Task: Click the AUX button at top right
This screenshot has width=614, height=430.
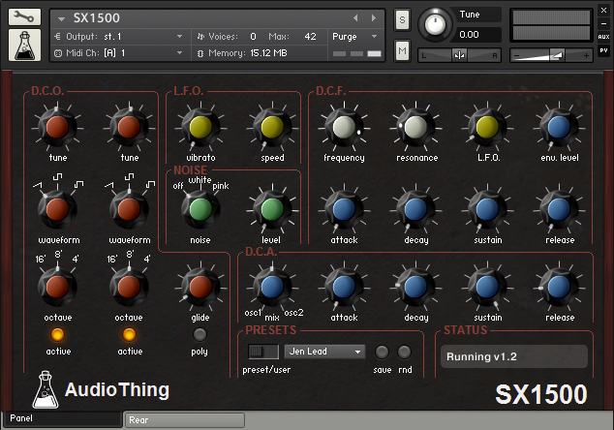Action: 603,37
